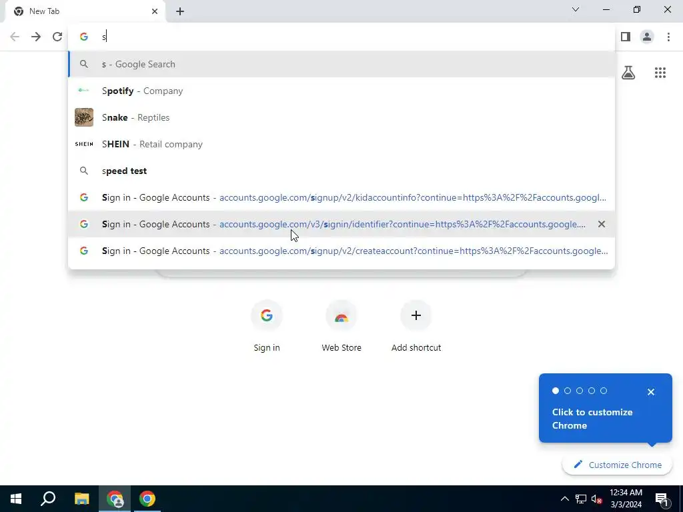Click the muted volume tray icon
This screenshot has height=512, width=683.
(x=597, y=499)
